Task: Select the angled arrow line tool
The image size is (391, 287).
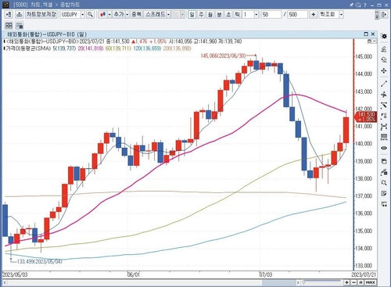Action: [x=384, y=106]
